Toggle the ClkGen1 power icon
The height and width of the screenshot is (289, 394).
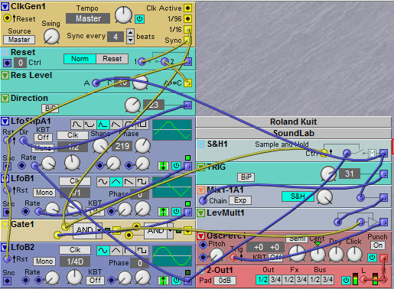coord(139,19)
